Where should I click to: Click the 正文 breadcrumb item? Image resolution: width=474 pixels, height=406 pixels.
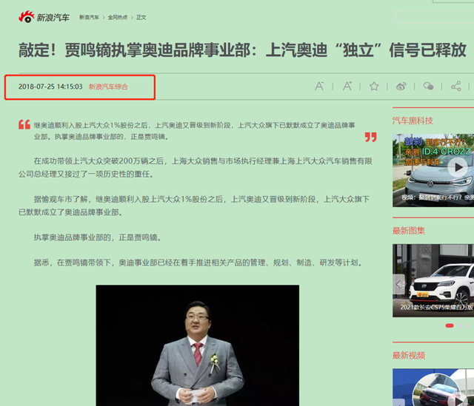coord(141,17)
